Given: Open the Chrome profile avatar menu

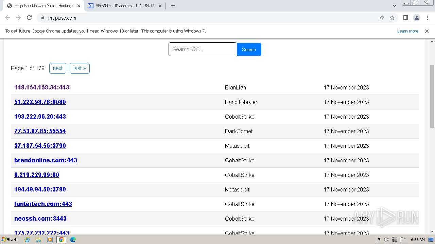Looking at the screenshot, I should click(416, 18).
